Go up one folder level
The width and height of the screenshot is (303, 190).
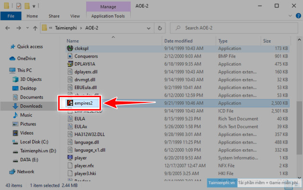coord(35,28)
